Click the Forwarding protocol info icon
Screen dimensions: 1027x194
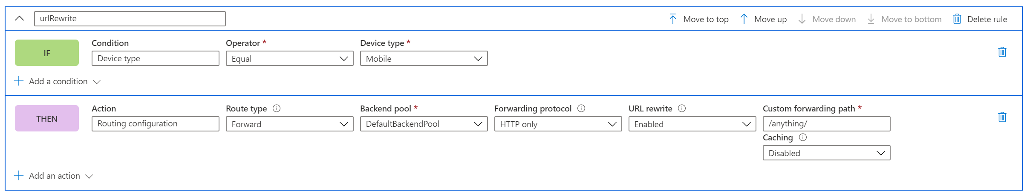click(x=581, y=108)
